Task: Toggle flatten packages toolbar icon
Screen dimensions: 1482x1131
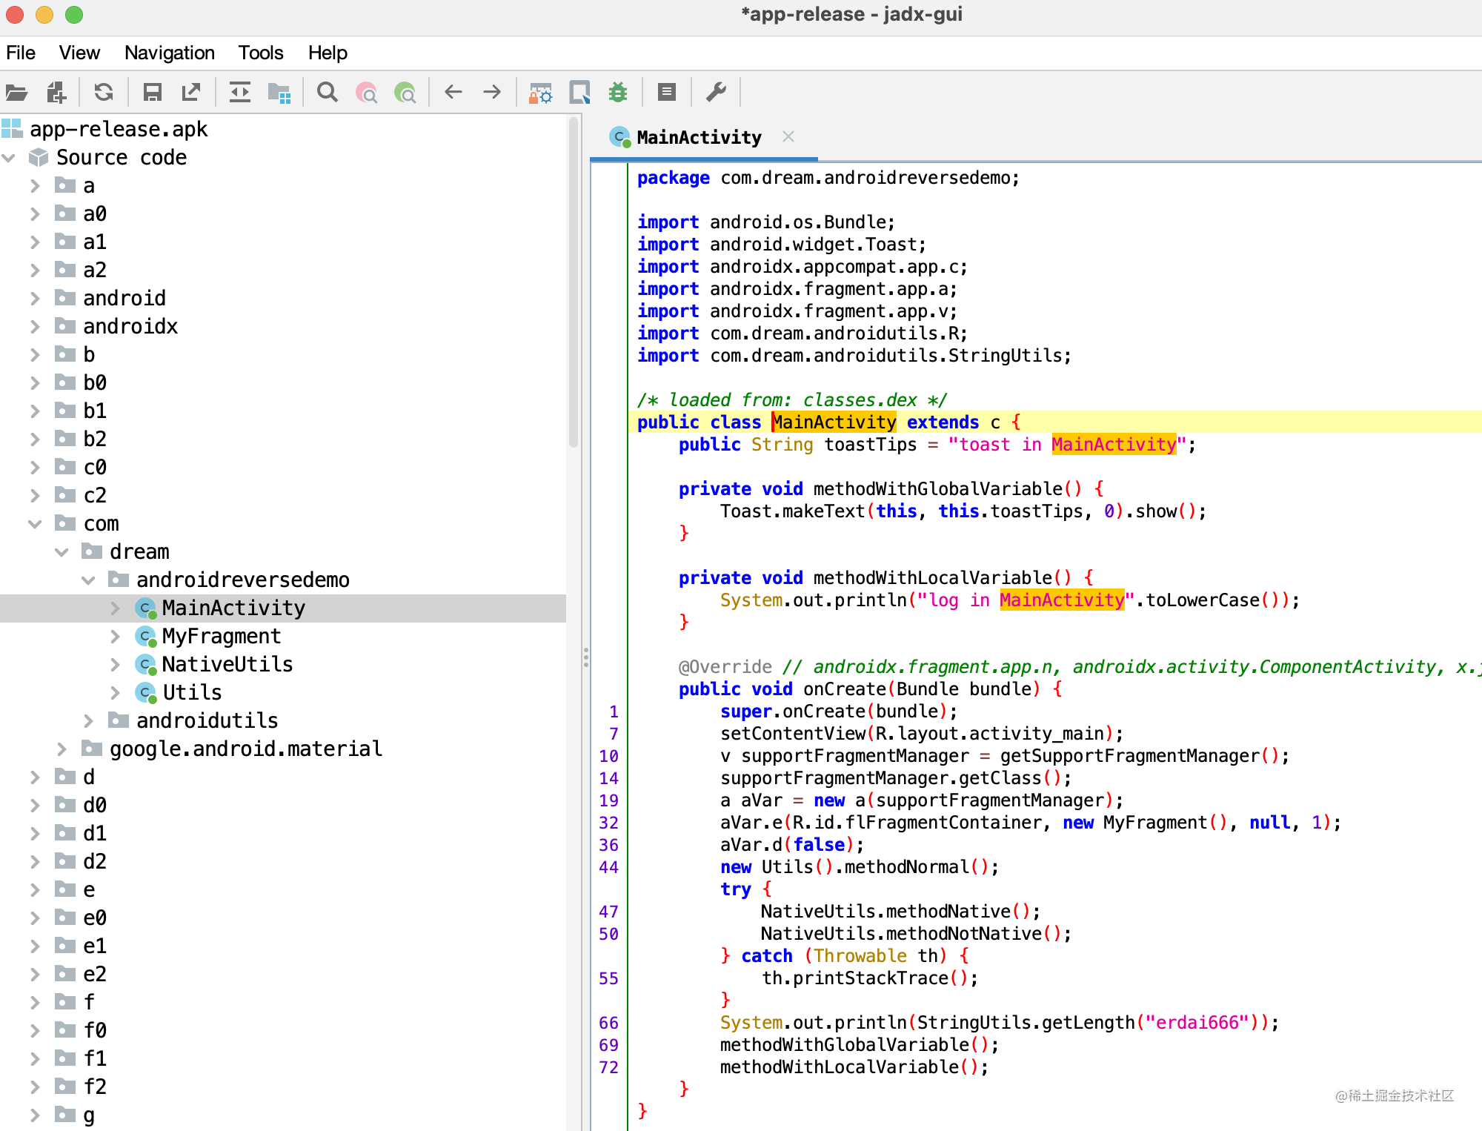Action: (279, 93)
